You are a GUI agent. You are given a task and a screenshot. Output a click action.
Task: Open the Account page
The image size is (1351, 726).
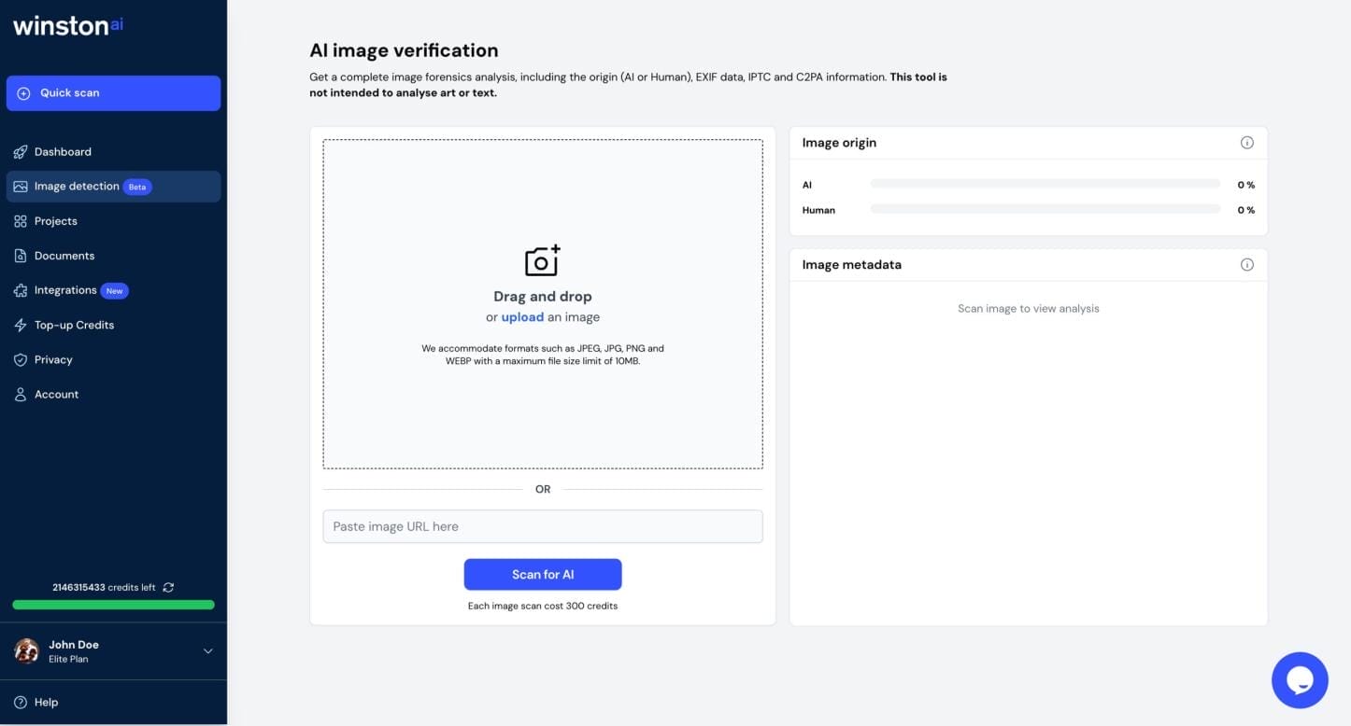tap(57, 394)
